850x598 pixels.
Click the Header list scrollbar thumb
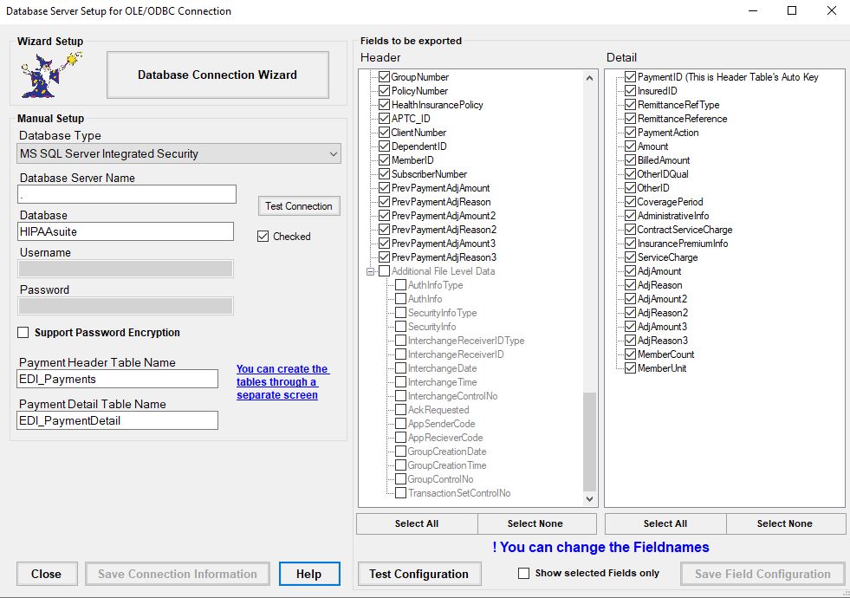590,441
